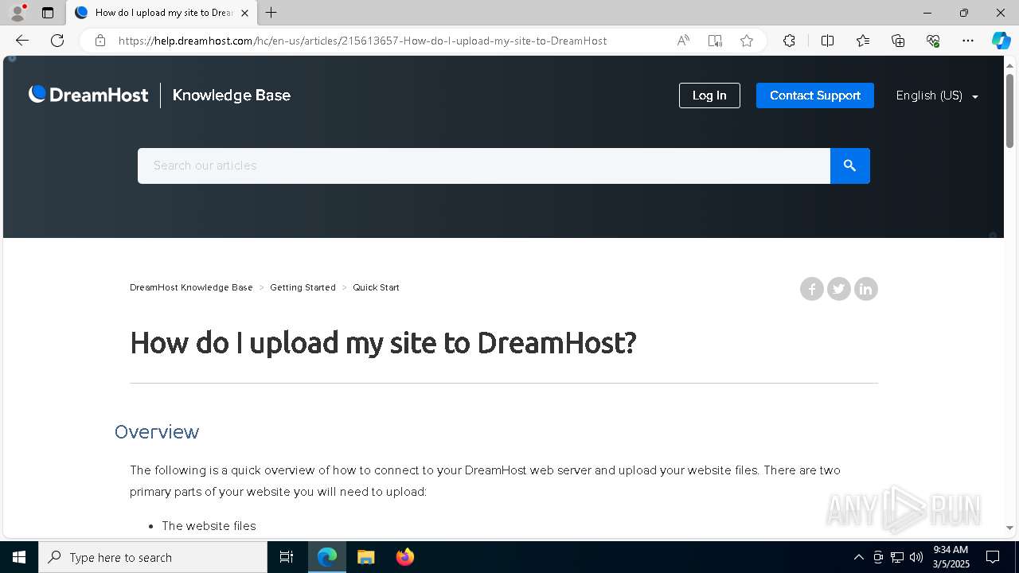
Task: Open Settings and more ellipsis
Action: click(968, 41)
